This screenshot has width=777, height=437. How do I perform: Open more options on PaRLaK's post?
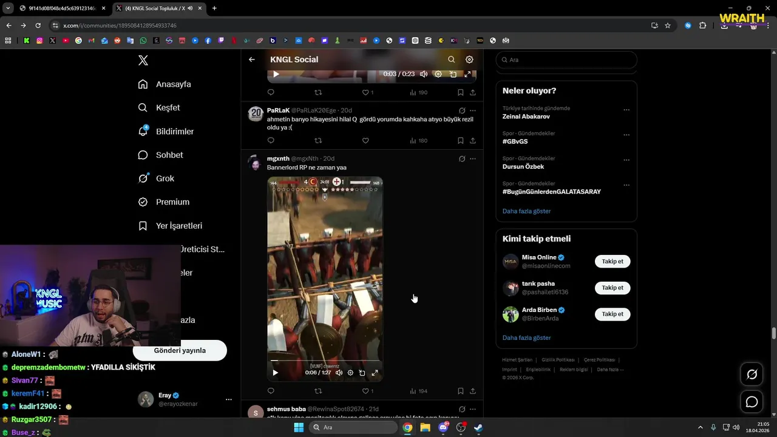[x=473, y=110]
